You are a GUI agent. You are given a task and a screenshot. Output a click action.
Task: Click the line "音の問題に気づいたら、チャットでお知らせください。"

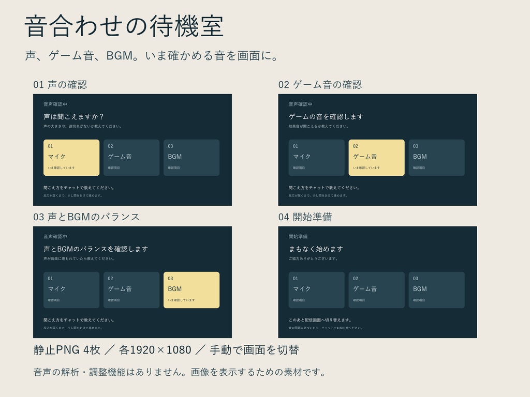(326, 328)
